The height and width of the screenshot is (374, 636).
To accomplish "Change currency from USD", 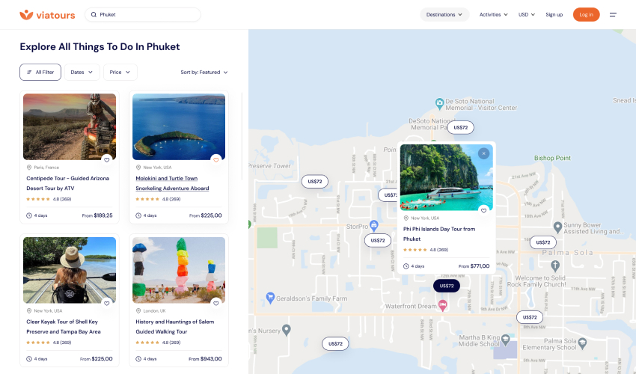I will pyautogui.click(x=527, y=14).
